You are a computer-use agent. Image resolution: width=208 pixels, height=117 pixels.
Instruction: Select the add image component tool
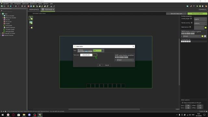31,23
